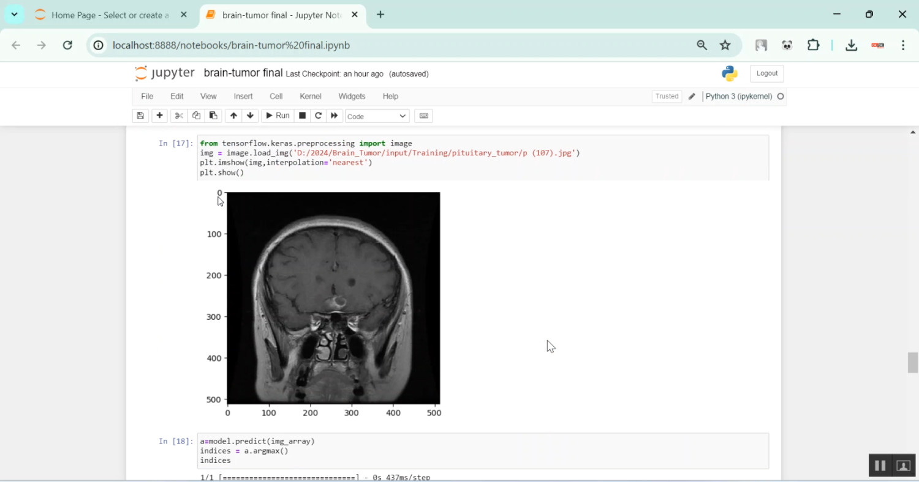Image resolution: width=919 pixels, height=482 pixels.
Task: Click the notebook vertical scrollbar thumb
Action: [x=913, y=362]
